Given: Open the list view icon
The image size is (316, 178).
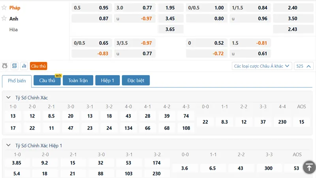Looking at the screenshot, I should coord(14,66).
